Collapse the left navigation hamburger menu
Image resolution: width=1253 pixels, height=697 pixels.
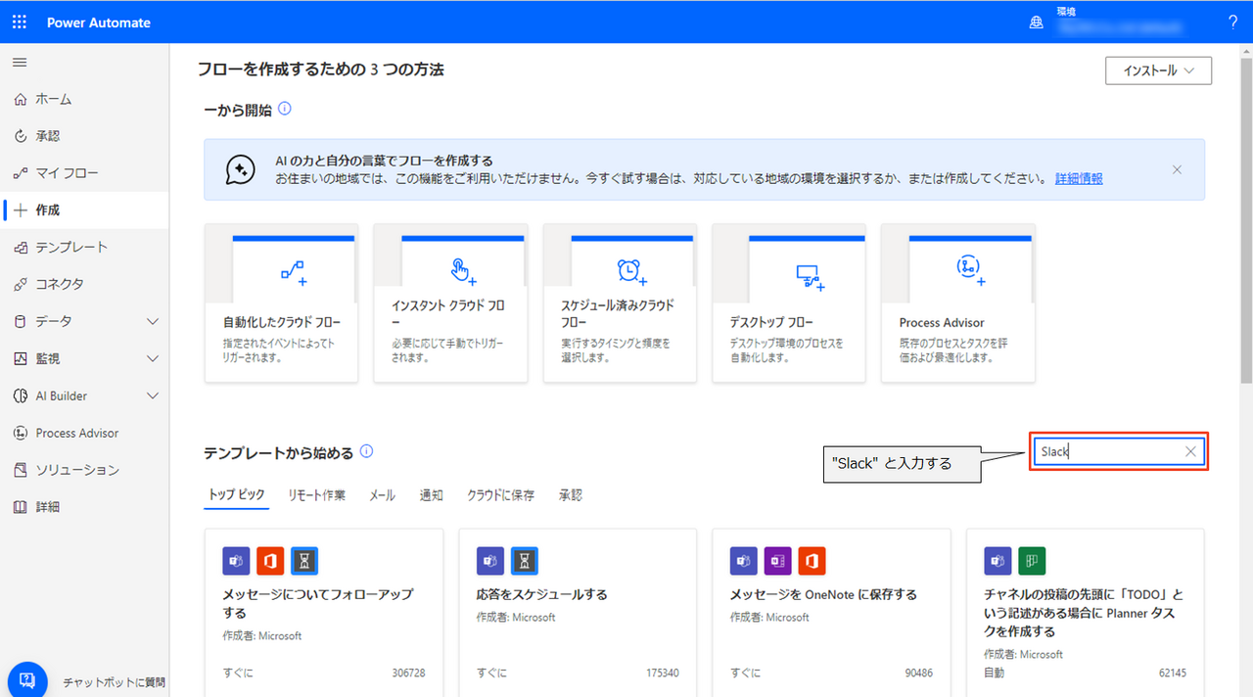20,63
